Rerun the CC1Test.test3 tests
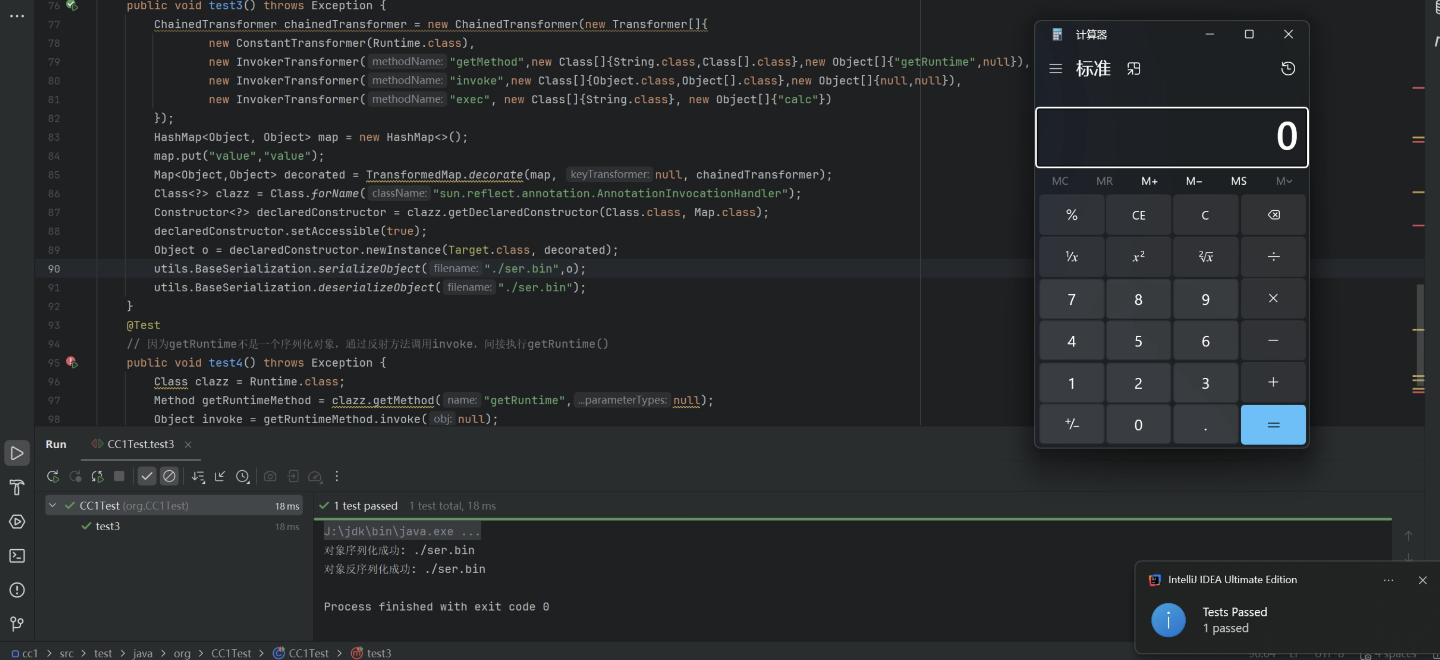Image resolution: width=1440 pixels, height=660 pixels. (x=53, y=476)
